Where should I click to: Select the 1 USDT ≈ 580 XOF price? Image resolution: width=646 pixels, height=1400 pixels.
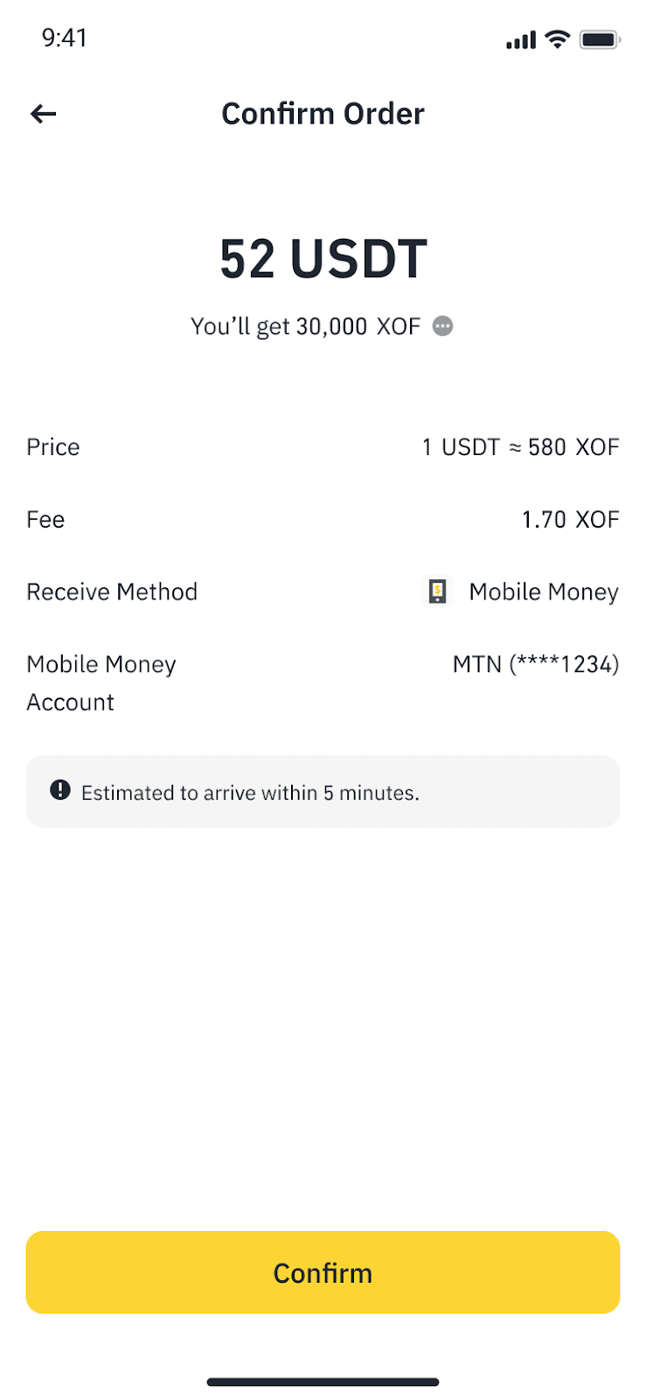click(x=520, y=447)
